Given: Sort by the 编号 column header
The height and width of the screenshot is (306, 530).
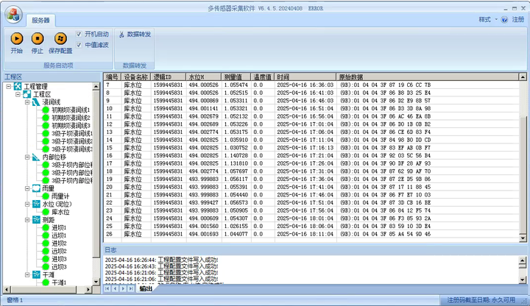Looking at the screenshot, I should coord(112,77).
